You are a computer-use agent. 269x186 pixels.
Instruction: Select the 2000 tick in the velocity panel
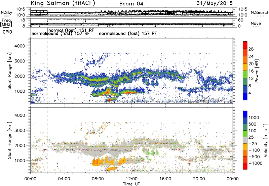pos(20,145)
